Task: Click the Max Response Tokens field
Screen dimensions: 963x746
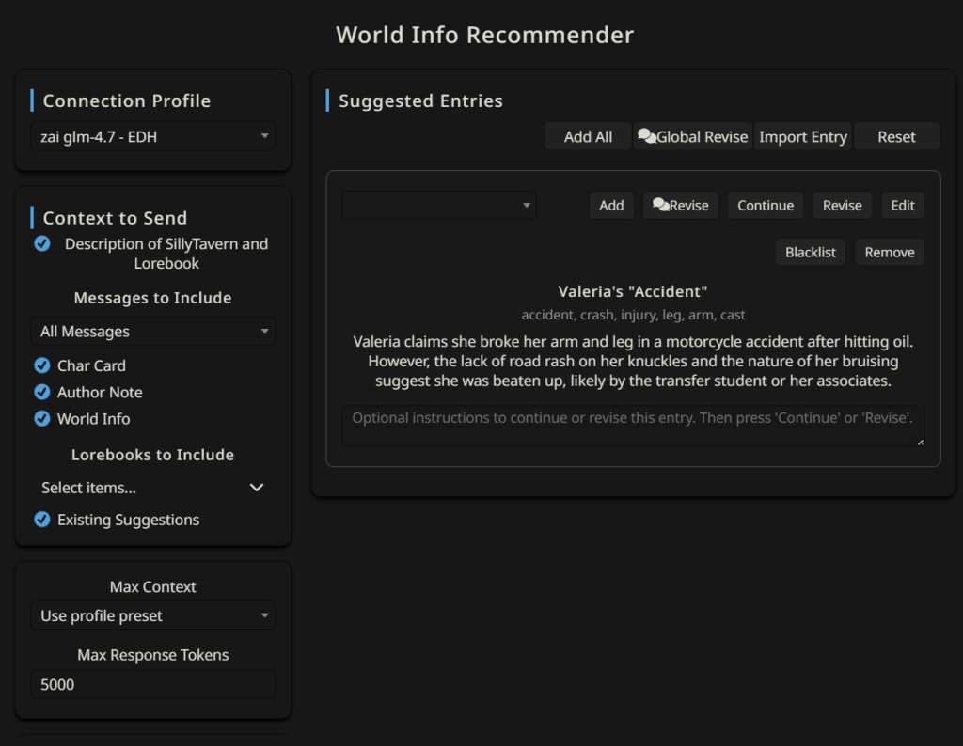Action: 153,685
